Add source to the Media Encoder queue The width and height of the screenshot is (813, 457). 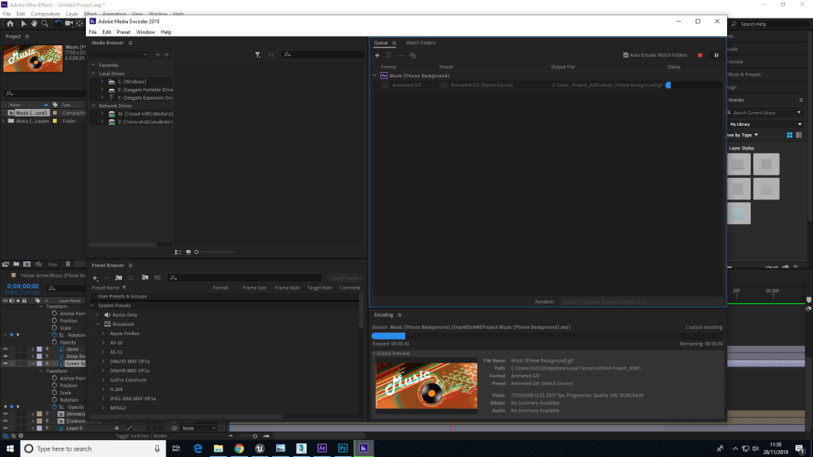[377, 55]
